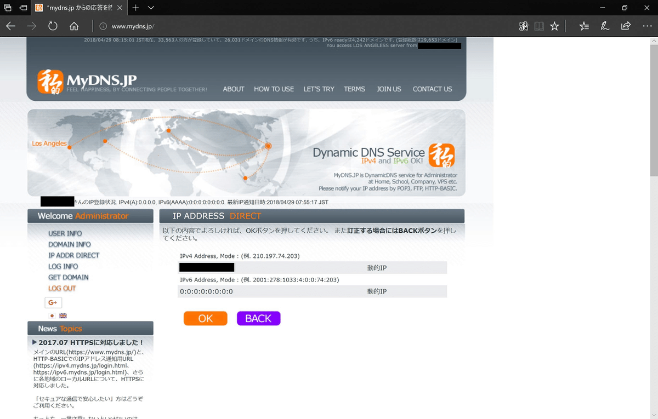Go back to previous page
This screenshot has width=658, height=419.
click(x=10, y=26)
